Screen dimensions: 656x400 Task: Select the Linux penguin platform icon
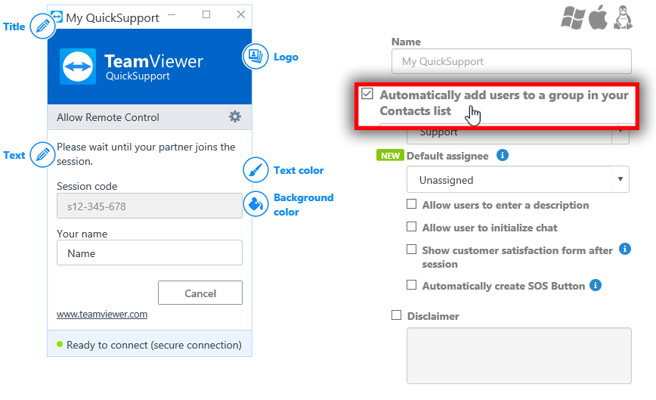pos(623,18)
